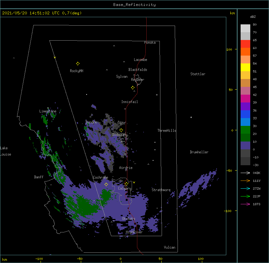Pick the magenta 42-39 dBZ swatch
Image resolution: width=269 pixels, height=263 pixels.
tap(245, 99)
